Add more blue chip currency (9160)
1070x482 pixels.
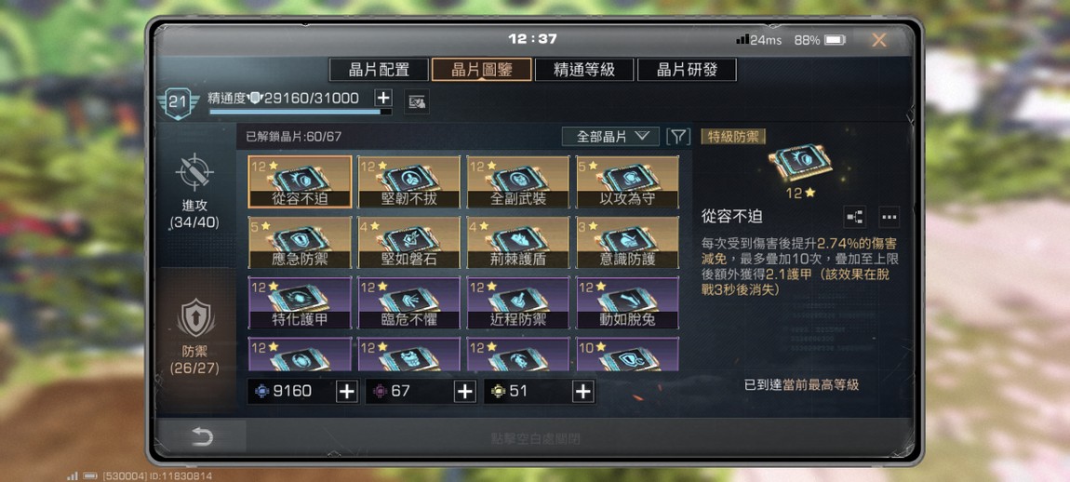(347, 391)
